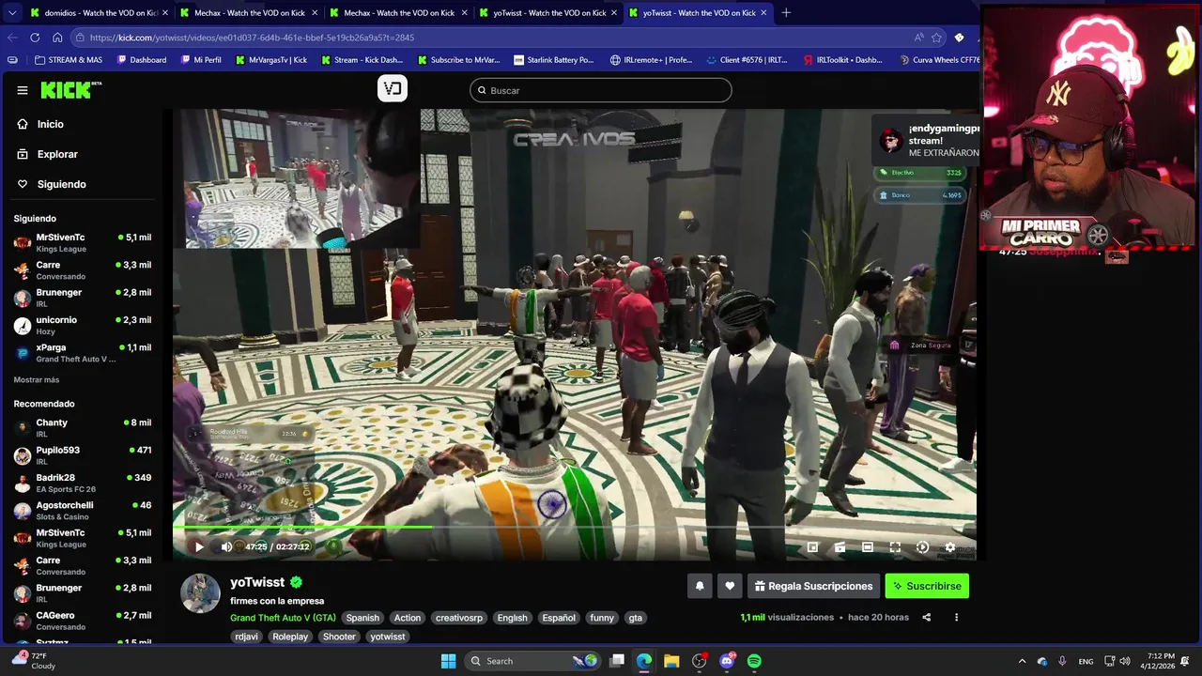1202x676 pixels.
Task: Follow yoTwisst with heart button
Action: point(730,586)
